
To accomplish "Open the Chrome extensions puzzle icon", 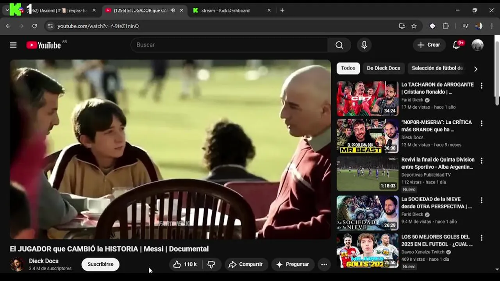I will [446, 26].
